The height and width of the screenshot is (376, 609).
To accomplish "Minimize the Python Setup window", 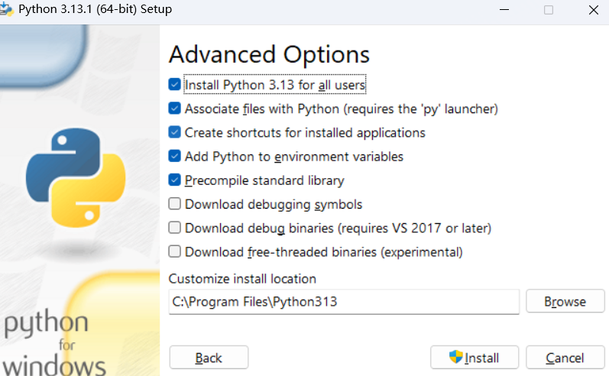I will click(x=504, y=10).
